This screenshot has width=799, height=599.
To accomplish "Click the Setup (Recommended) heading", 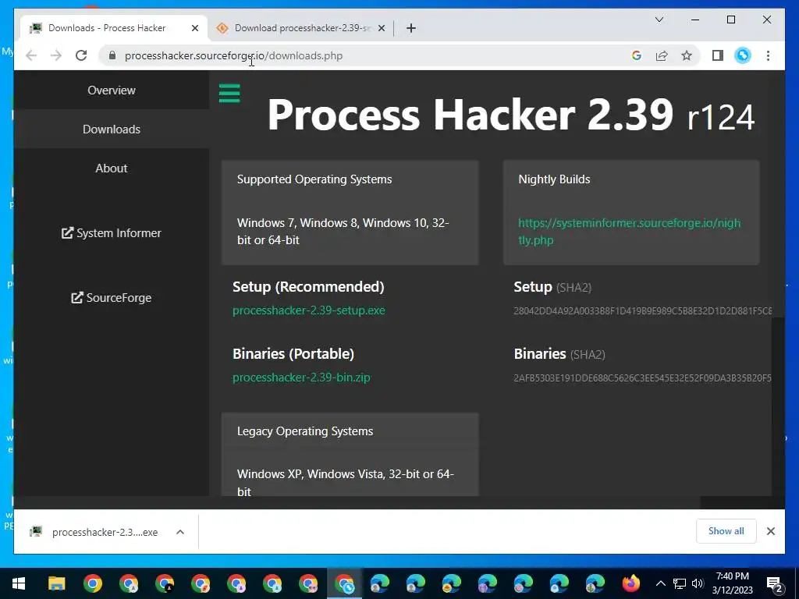I will click(308, 287).
